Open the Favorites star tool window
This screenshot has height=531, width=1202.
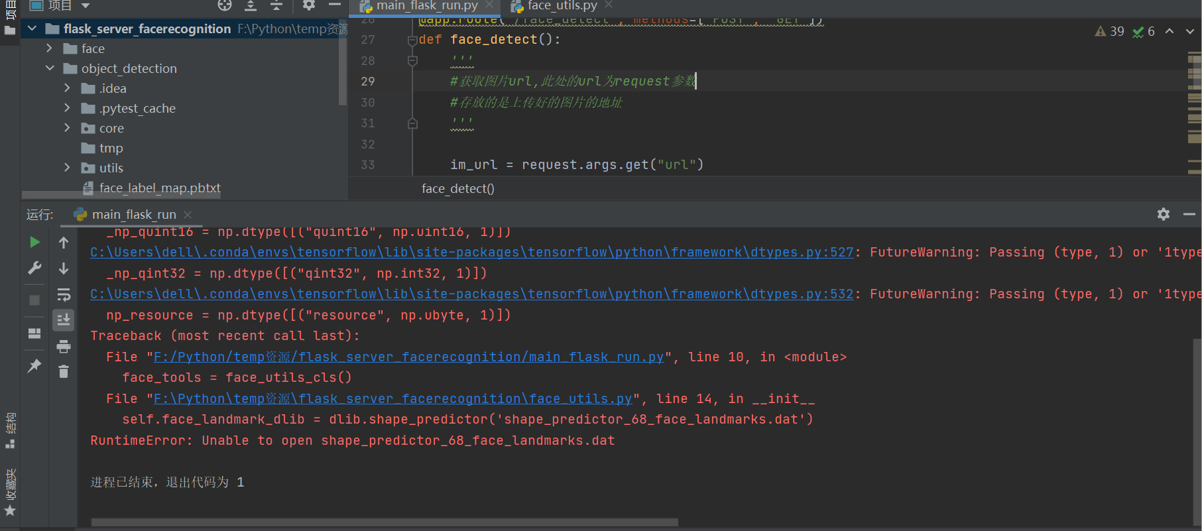pyautogui.click(x=10, y=493)
